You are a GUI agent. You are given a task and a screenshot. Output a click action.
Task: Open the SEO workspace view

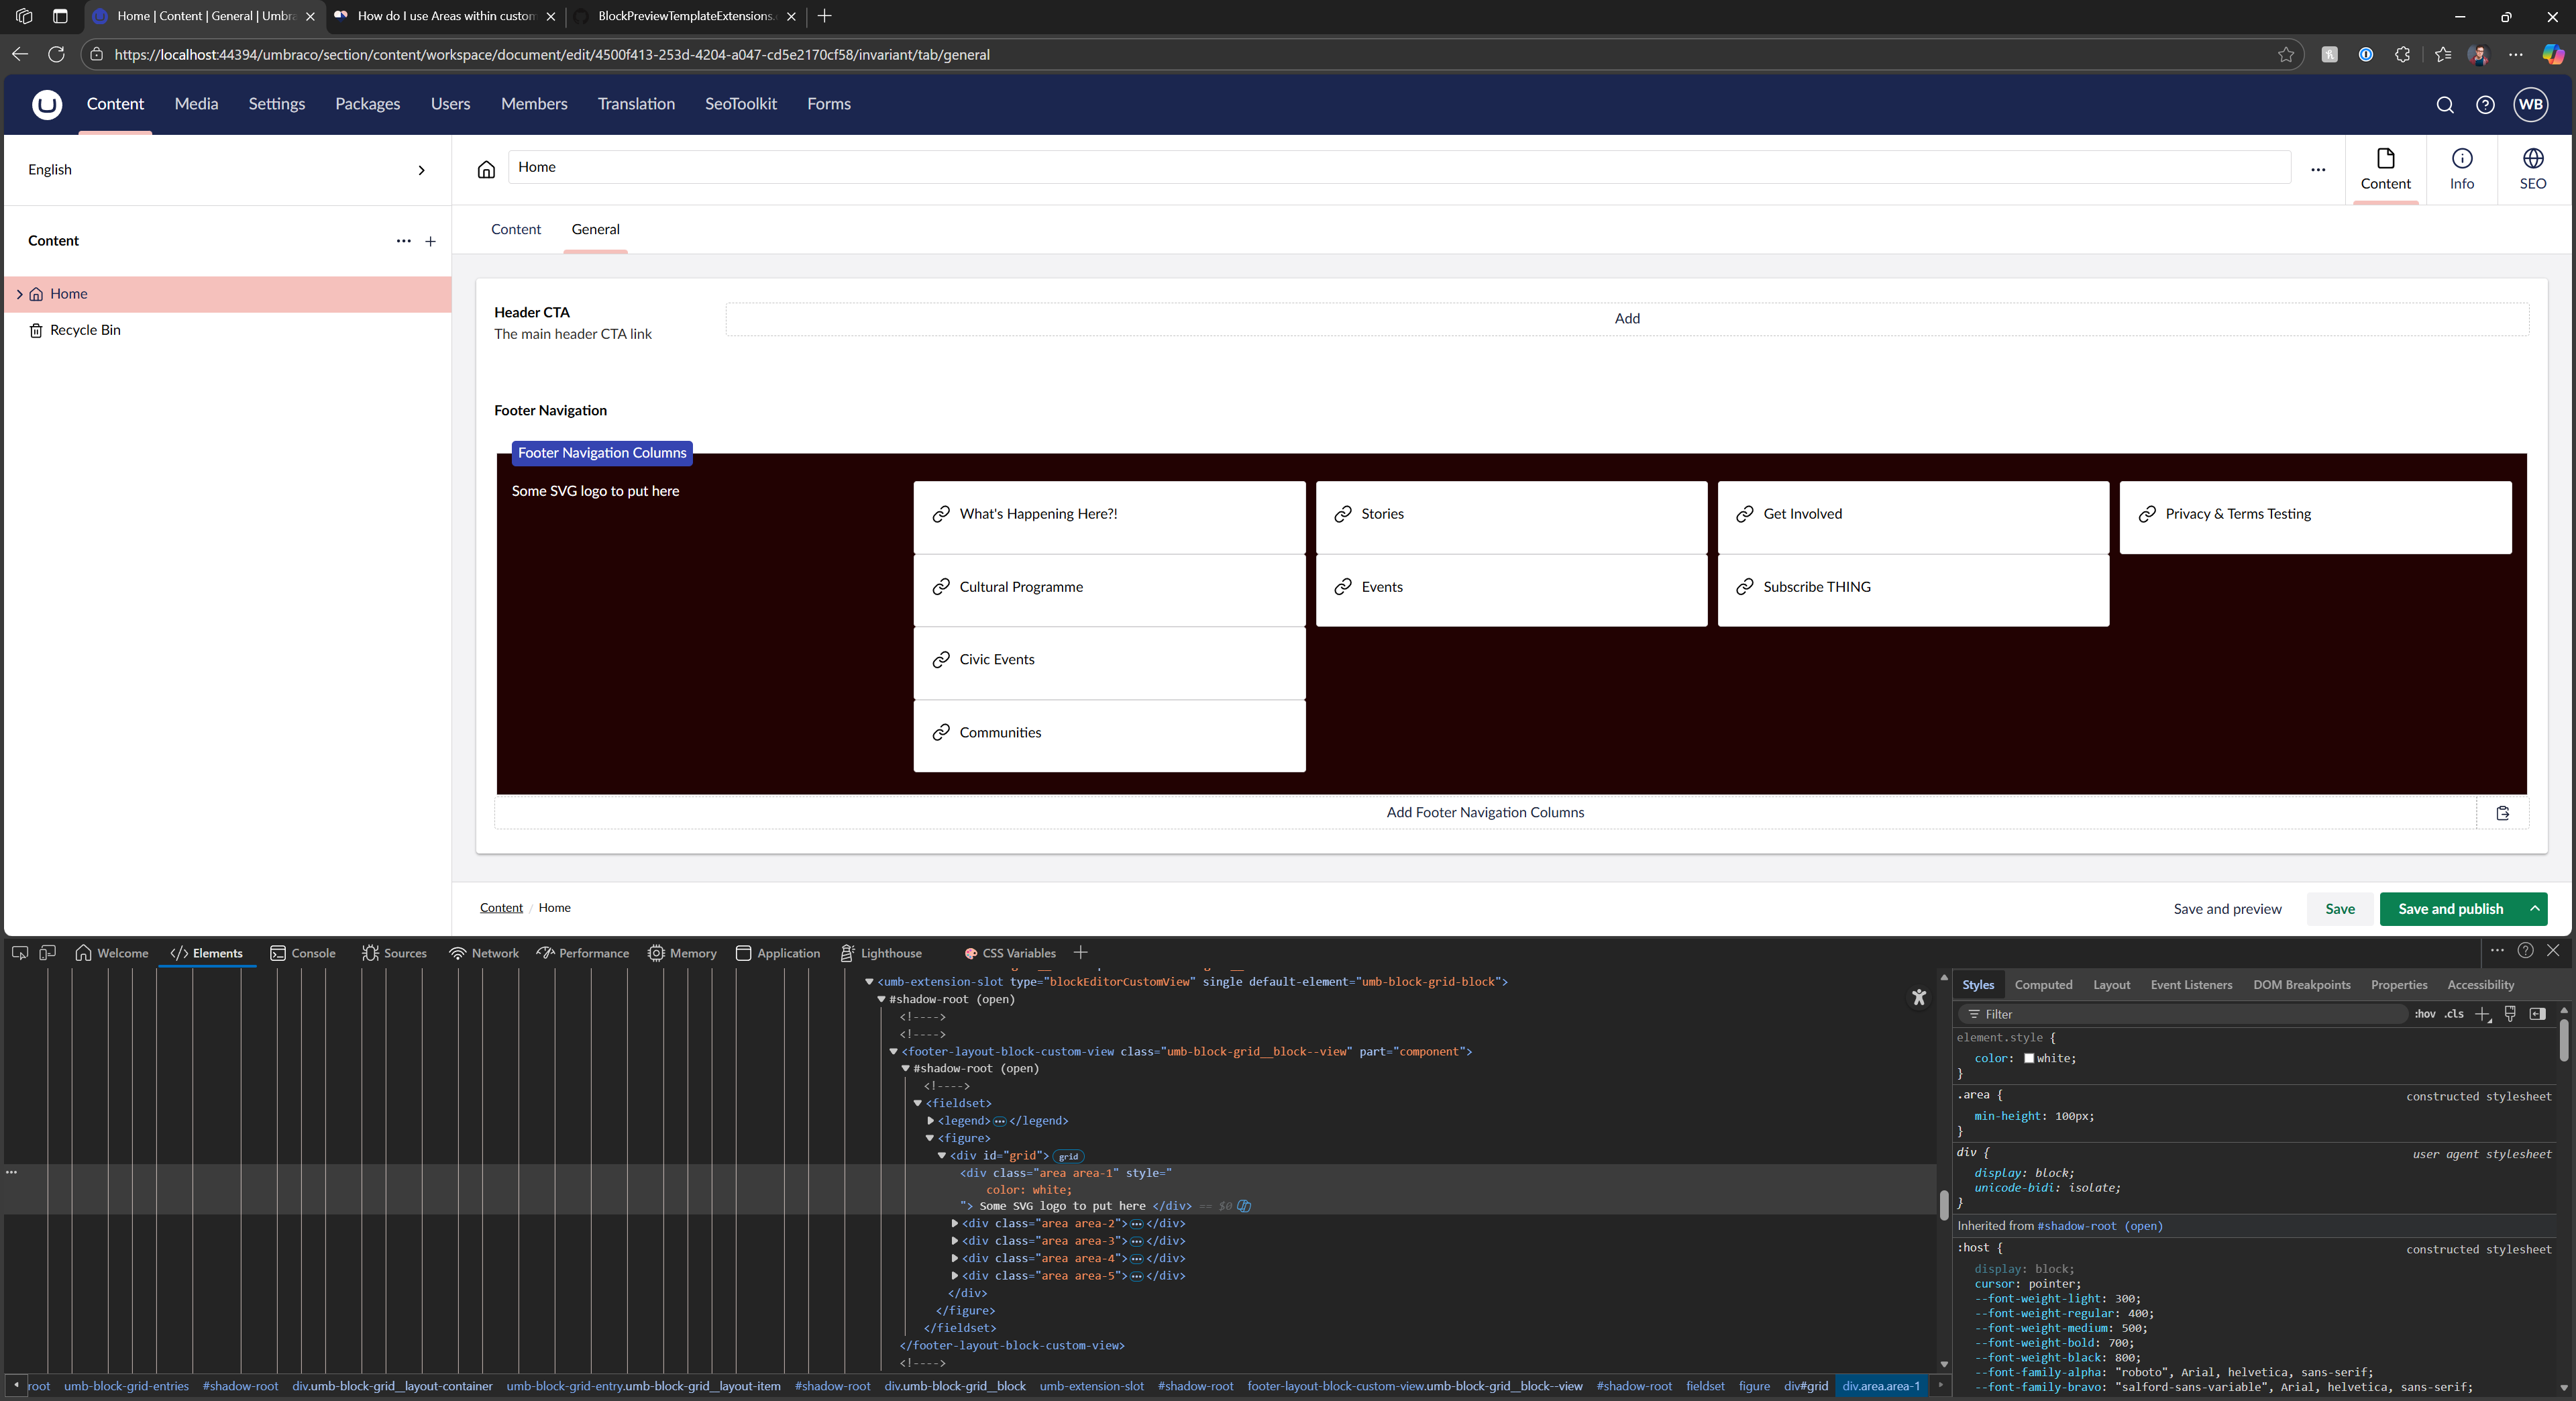pyautogui.click(x=2532, y=169)
